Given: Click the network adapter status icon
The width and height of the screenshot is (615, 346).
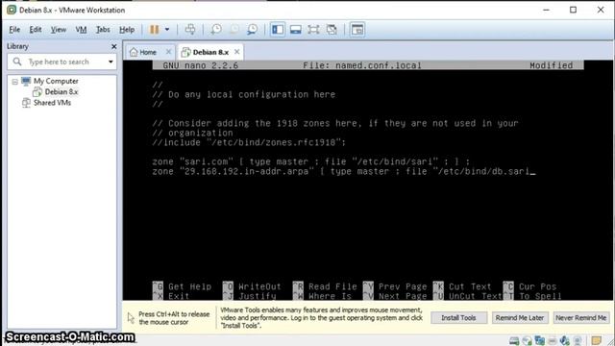Looking at the screenshot, I should 540,340.
